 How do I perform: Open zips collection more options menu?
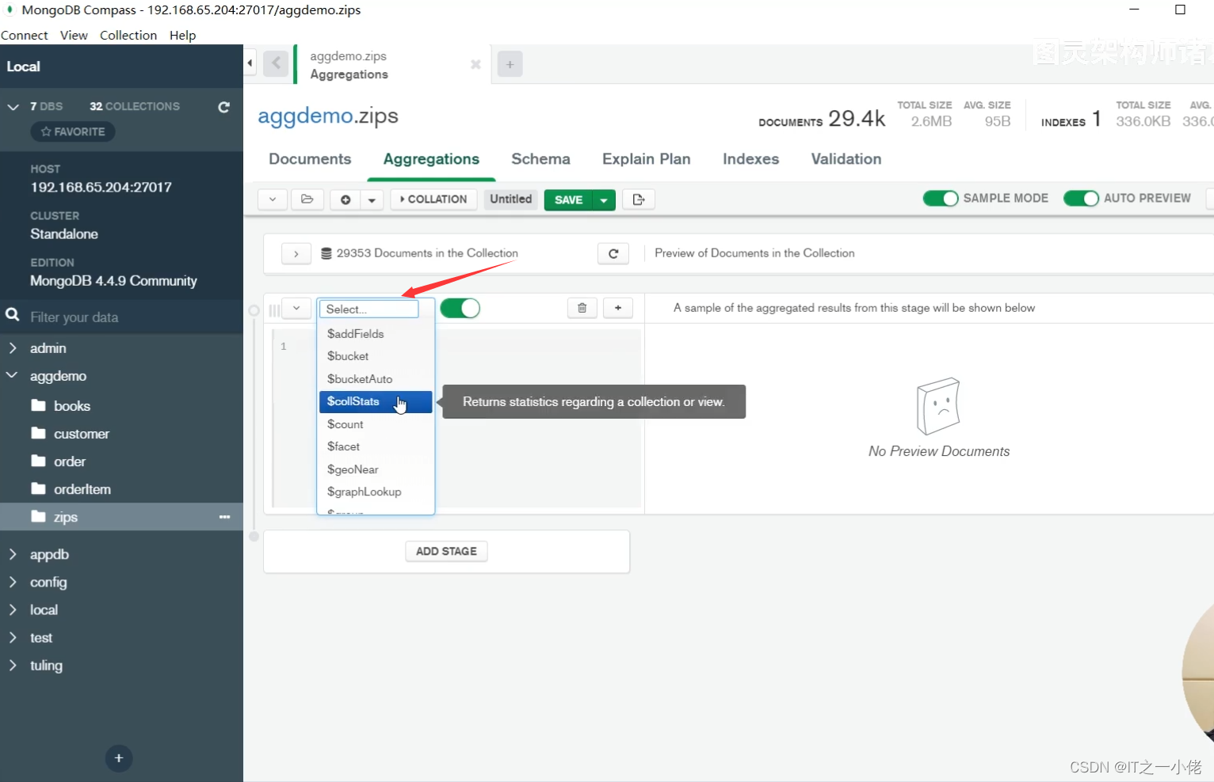(x=224, y=517)
